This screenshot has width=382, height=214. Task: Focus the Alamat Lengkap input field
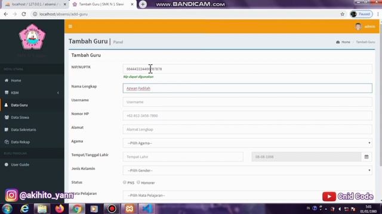coord(247,130)
